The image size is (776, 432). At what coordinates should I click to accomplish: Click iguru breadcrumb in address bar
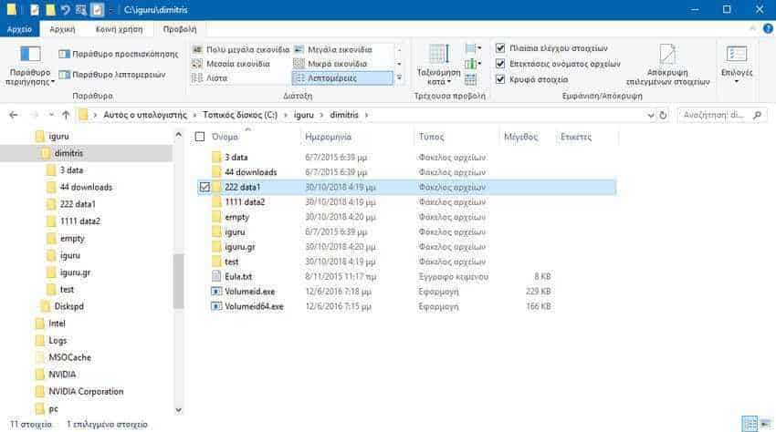click(303, 115)
